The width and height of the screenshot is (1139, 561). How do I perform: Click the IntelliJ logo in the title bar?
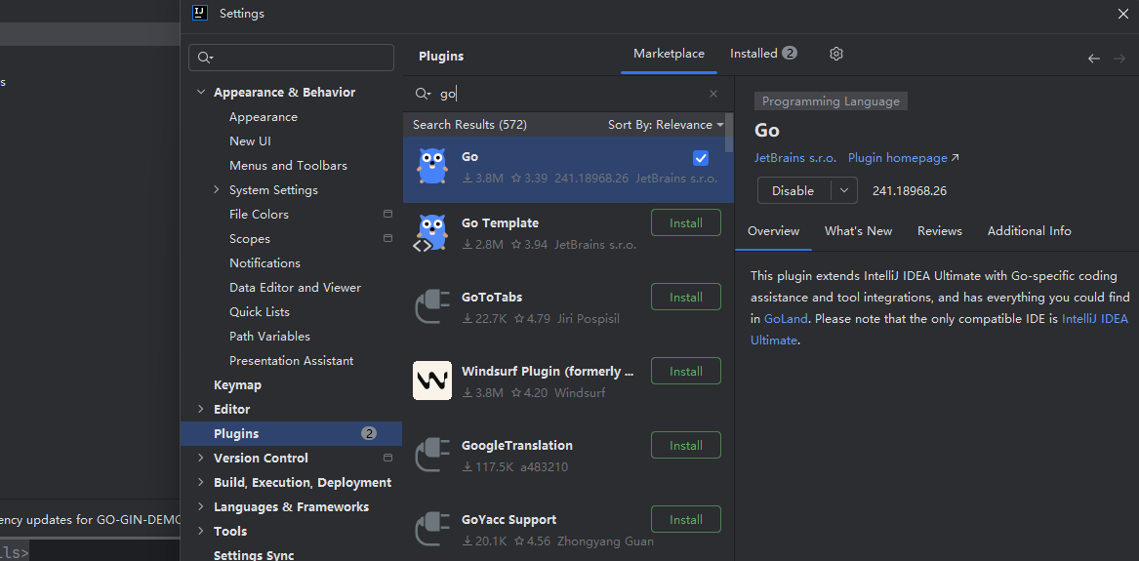tap(200, 13)
